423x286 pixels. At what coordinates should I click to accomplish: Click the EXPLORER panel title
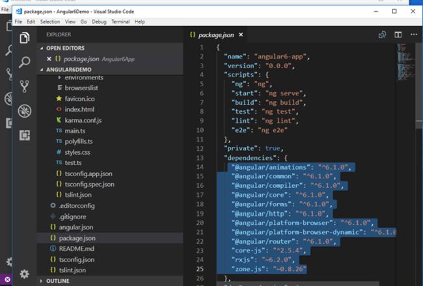59,34
